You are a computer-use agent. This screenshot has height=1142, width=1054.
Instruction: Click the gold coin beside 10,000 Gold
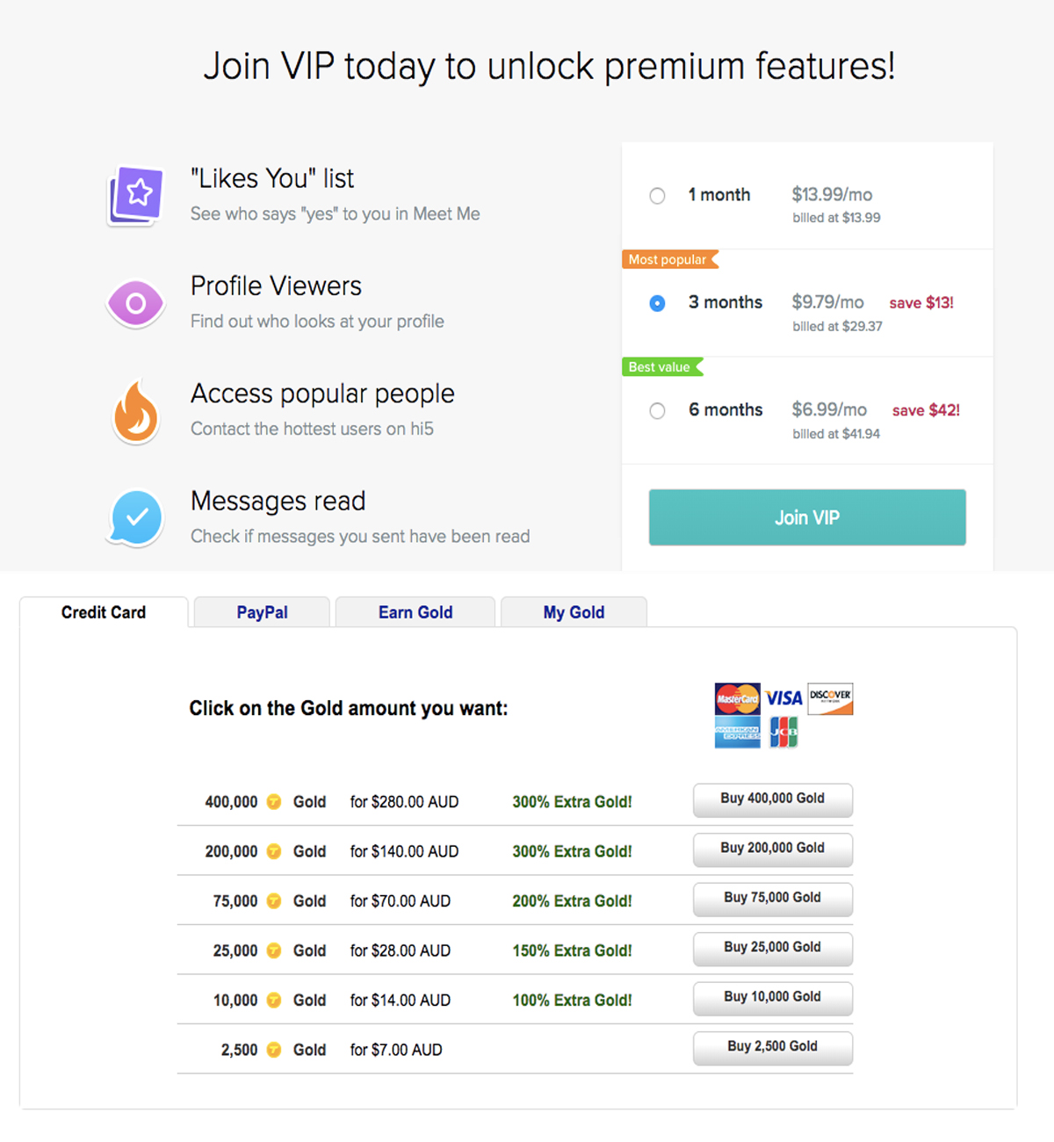(274, 1001)
